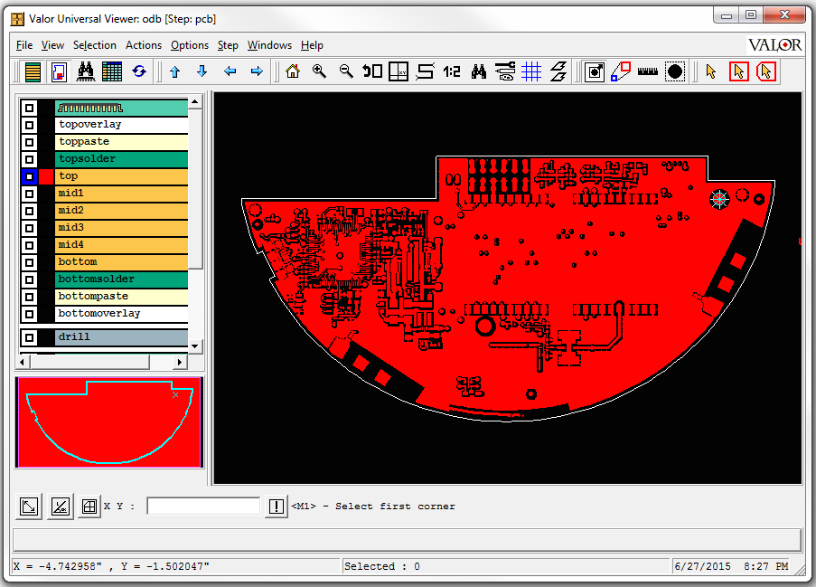Image resolution: width=816 pixels, height=587 pixels.
Task: Select the polygon-boxed arrow select tool
Action: [x=766, y=71]
